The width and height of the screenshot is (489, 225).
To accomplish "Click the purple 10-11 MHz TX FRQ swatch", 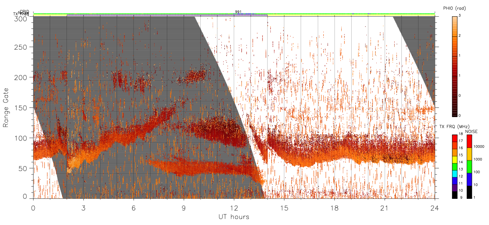I will coord(455,187).
